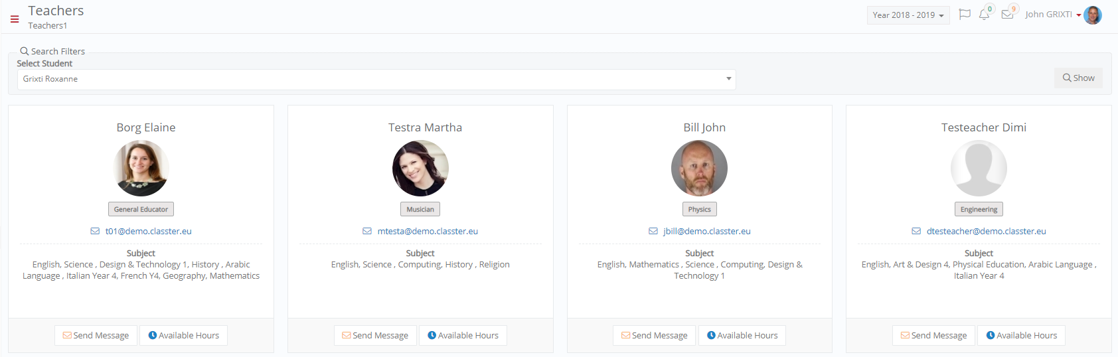
Task: Click the Search Filters magnifier icon
Action: [25, 51]
